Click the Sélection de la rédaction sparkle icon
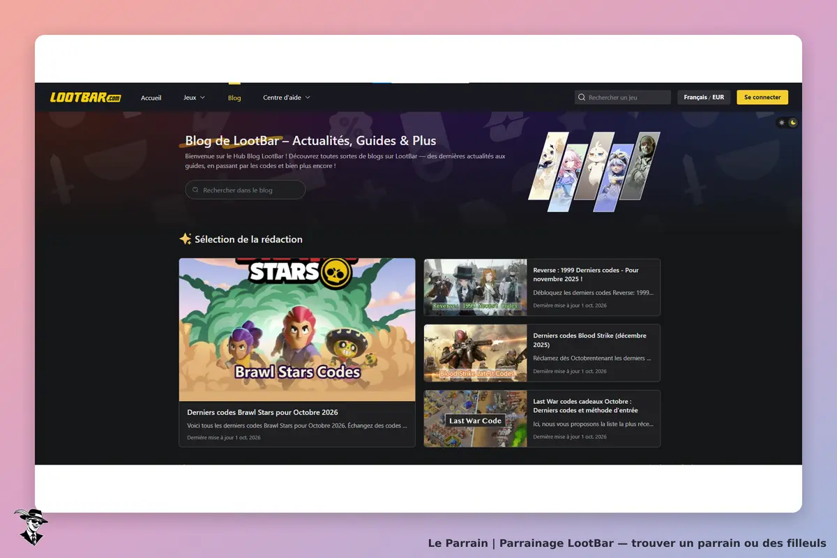The image size is (837, 558). coord(185,239)
